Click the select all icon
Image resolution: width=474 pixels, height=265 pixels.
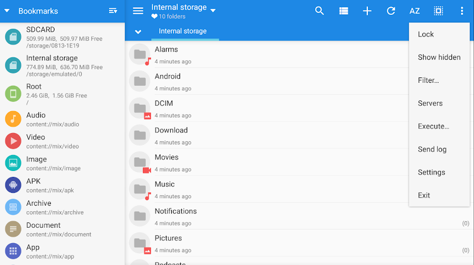[x=438, y=11]
